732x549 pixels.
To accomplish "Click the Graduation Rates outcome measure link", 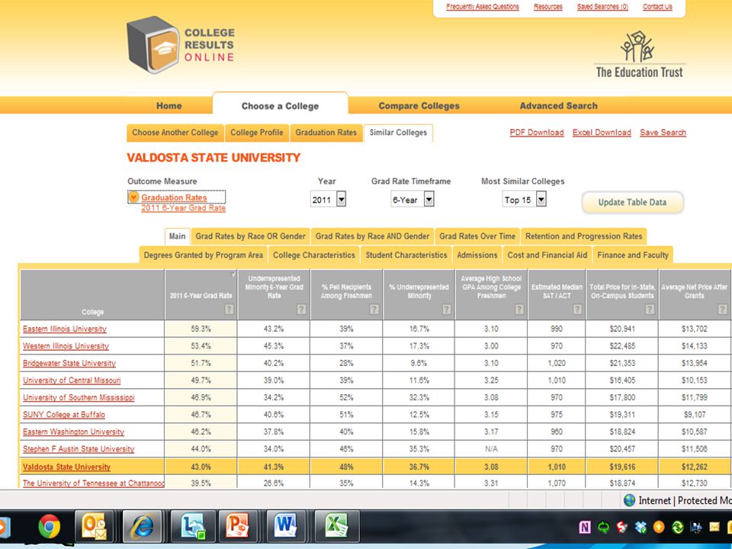I will 174,197.
